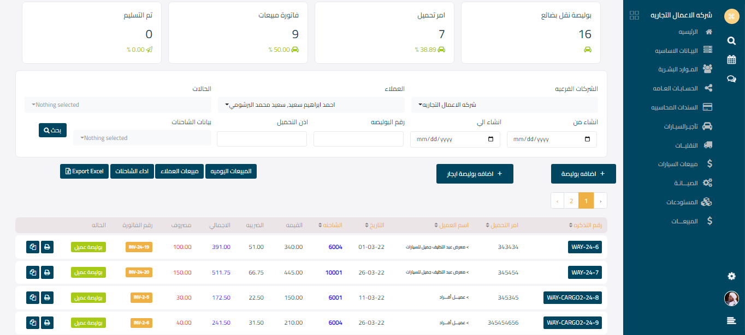Viewport: 745px width, 335px height.
Task: Open the calendar icon in the right strip
Action: point(731,60)
